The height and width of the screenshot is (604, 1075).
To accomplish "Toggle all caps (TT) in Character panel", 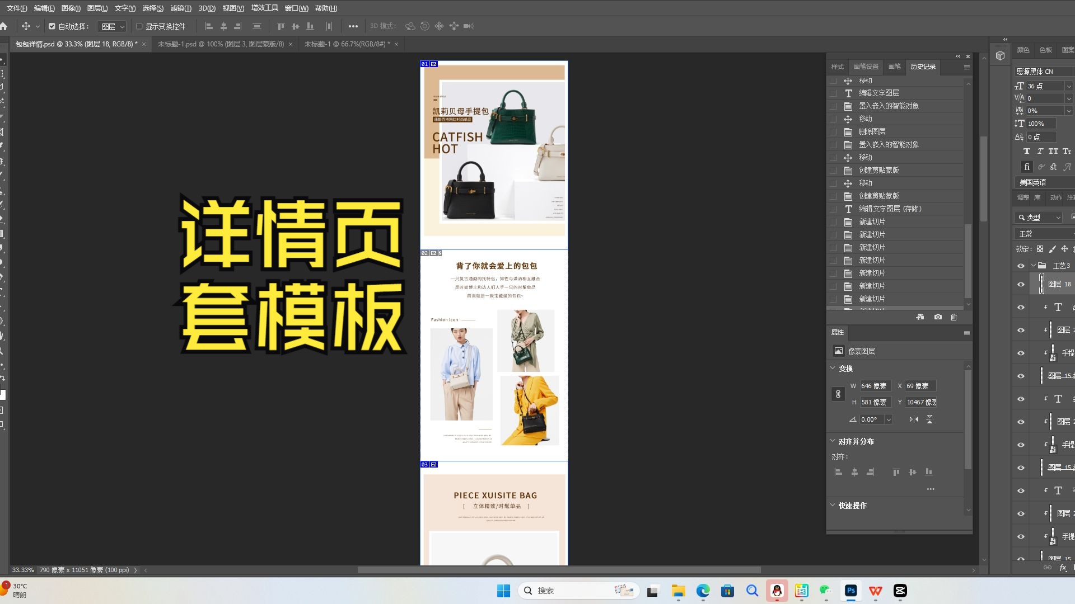I will coord(1053,152).
